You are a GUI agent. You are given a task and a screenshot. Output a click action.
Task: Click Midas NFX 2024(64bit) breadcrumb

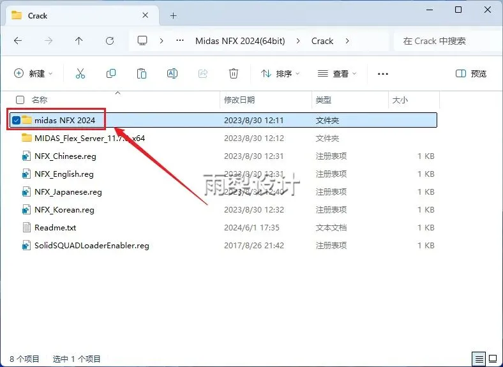[x=240, y=41]
